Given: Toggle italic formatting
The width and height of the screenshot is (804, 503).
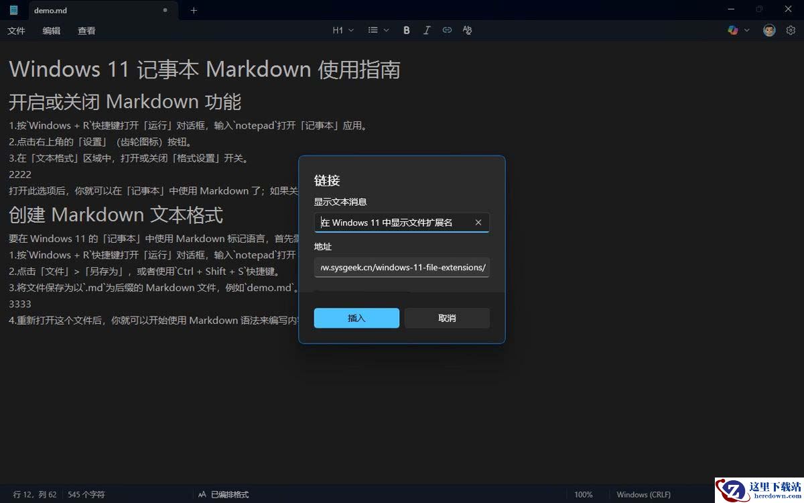Looking at the screenshot, I should point(427,30).
